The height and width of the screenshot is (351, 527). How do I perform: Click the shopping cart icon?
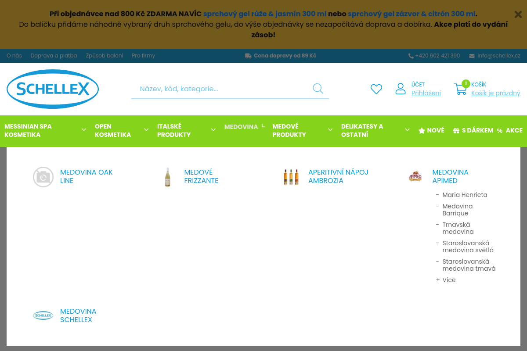tap(460, 89)
